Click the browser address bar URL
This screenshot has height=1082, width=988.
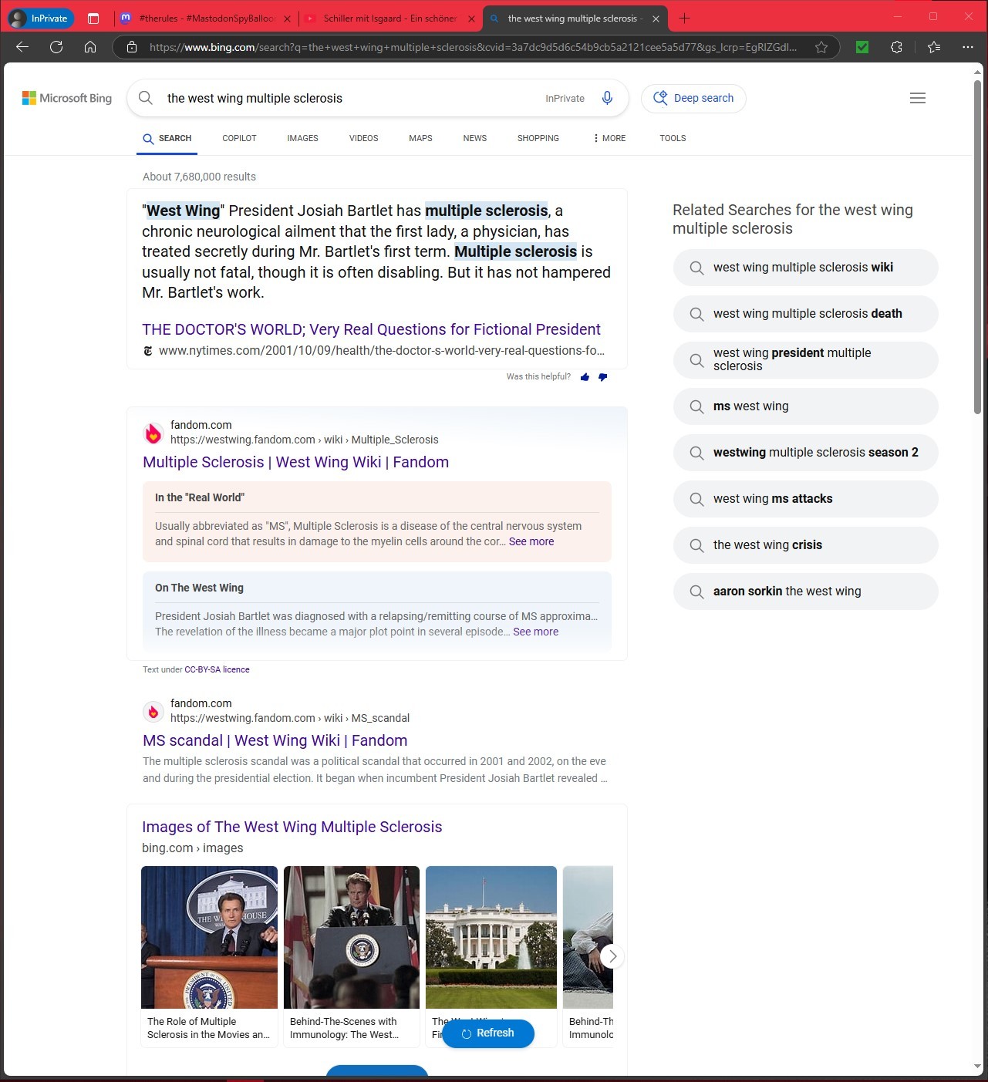pyautogui.click(x=473, y=47)
